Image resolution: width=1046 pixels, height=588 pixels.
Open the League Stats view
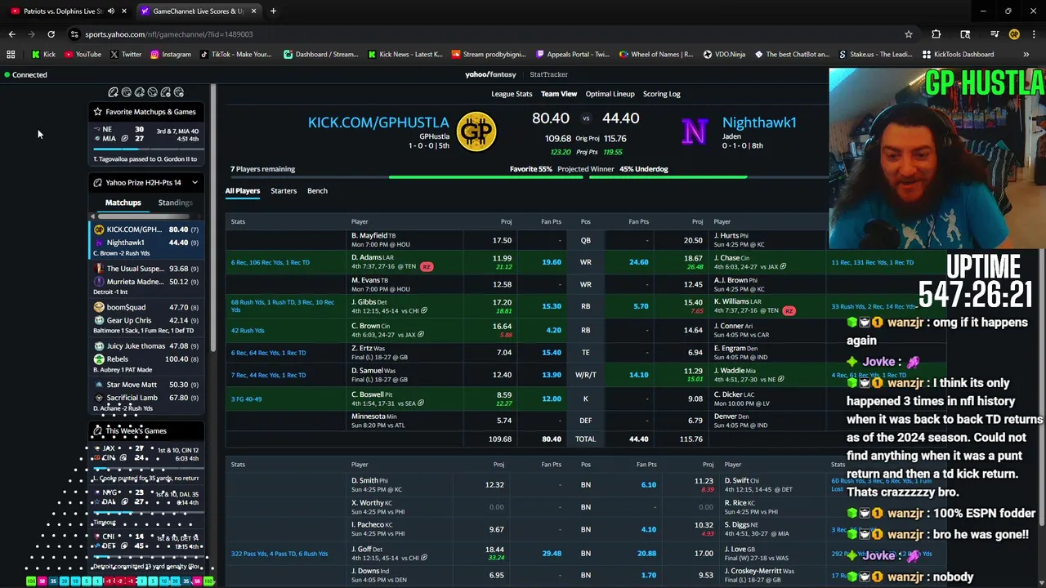pos(512,94)
